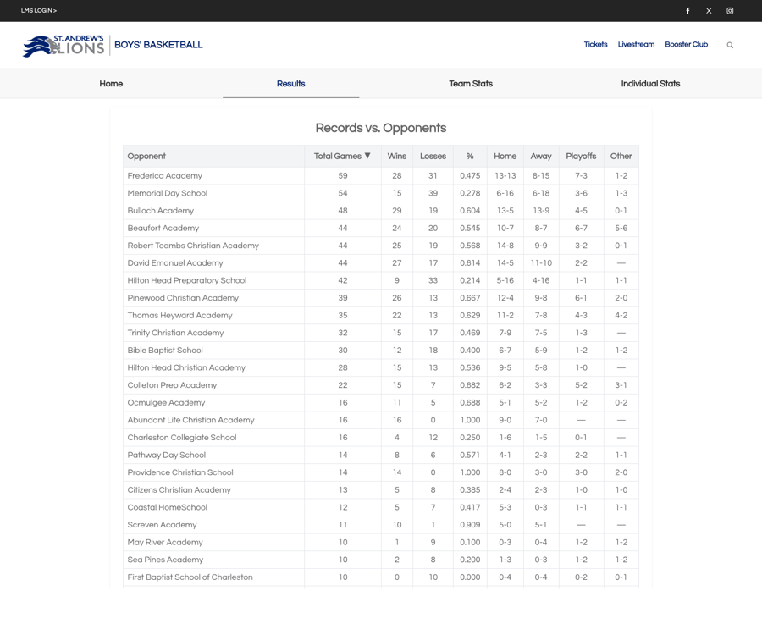The width and height of the screenshot is (762, 635).
Task: Open the Instagram social icon
Action: point(730,11)
